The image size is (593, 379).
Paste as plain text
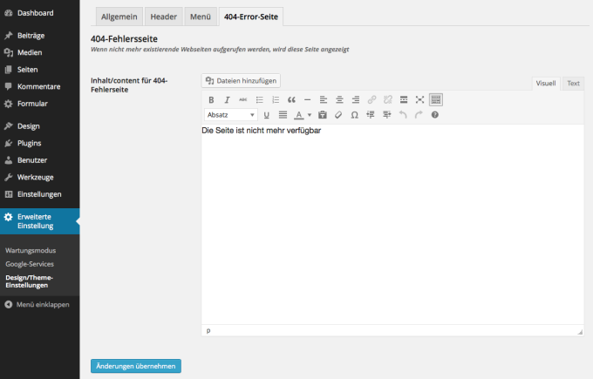[x=322, y=115]
